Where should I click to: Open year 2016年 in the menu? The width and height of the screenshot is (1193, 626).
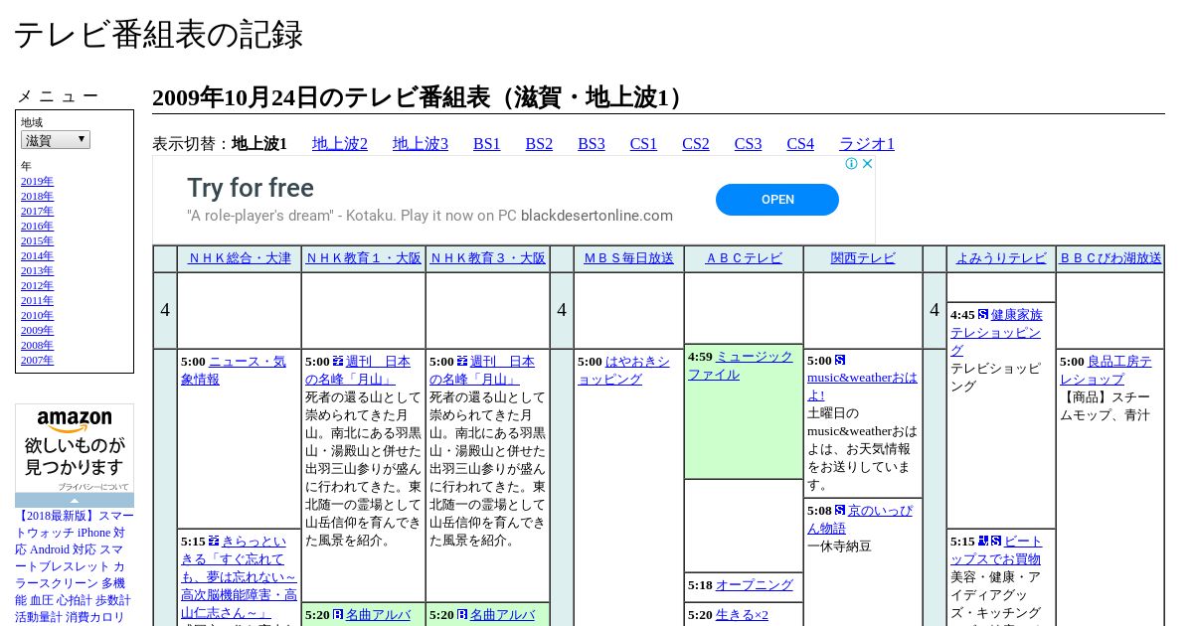coord(37,227)
